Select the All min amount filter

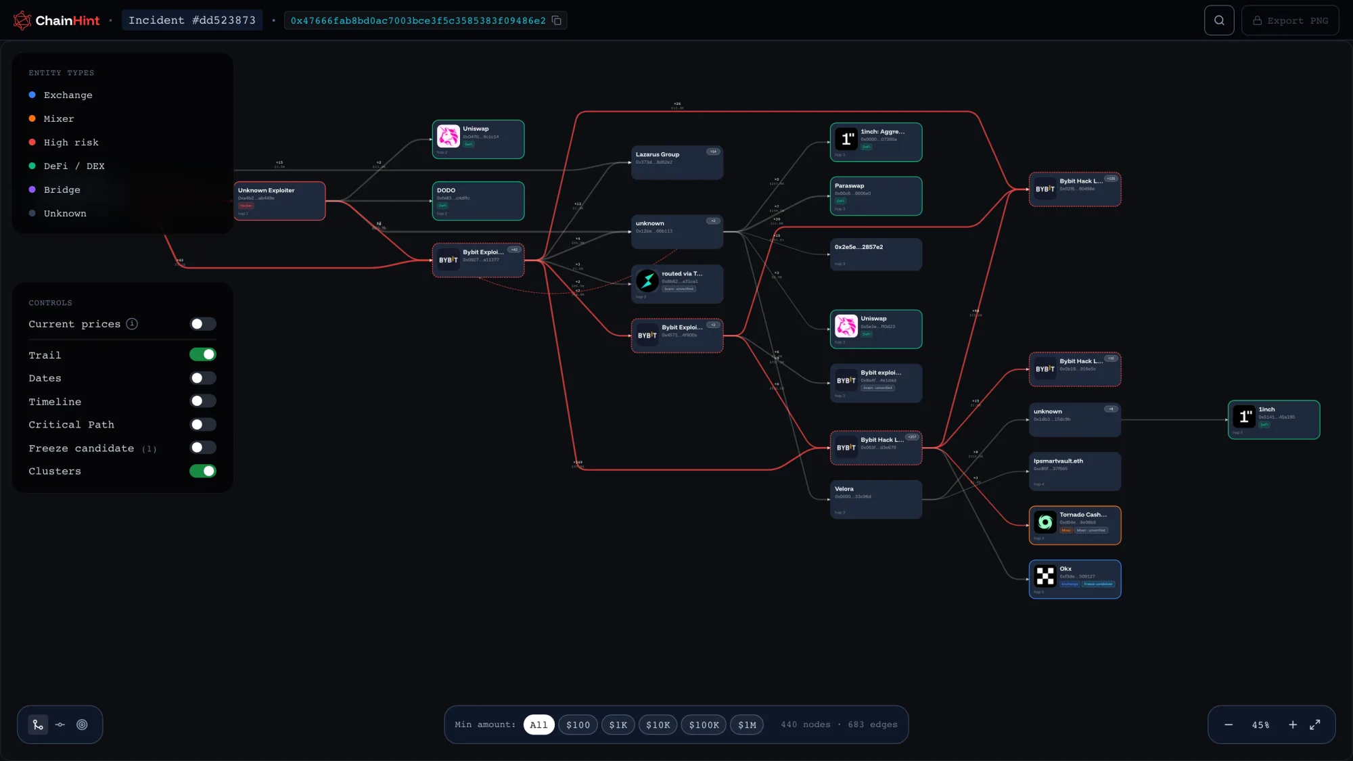pyautogui.click(x=538, y=724)
